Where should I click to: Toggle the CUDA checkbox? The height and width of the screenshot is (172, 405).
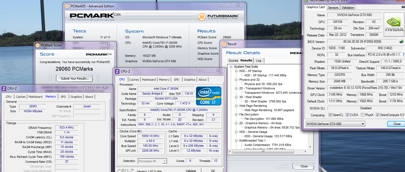(347, 115)
